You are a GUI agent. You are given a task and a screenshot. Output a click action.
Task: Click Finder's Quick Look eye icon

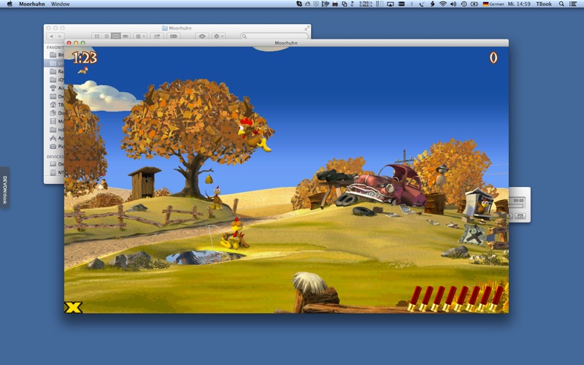tap(202, 36)
